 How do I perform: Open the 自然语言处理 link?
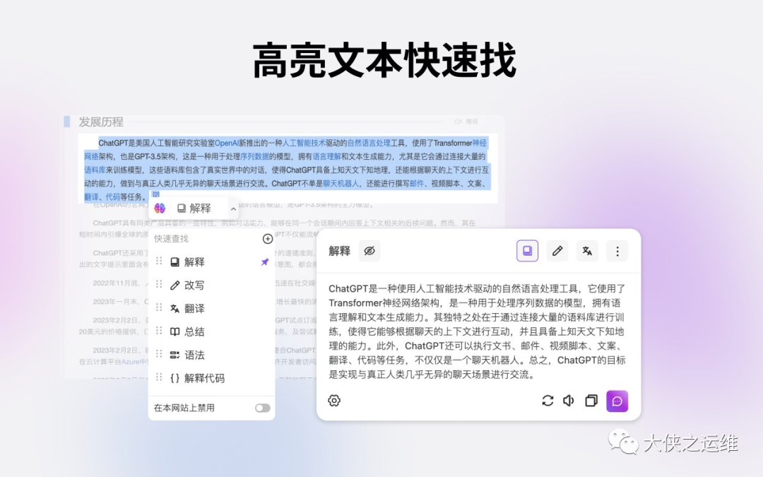click(369, 143)
